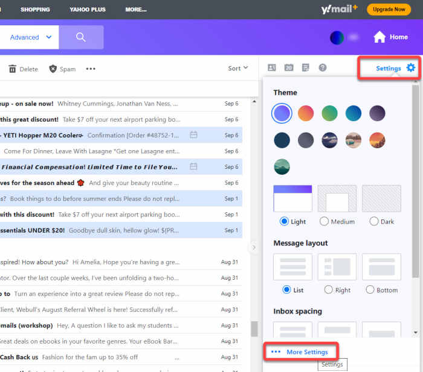Click the More Settings link
The image size is (423, 372).
(x=307, y=352)
